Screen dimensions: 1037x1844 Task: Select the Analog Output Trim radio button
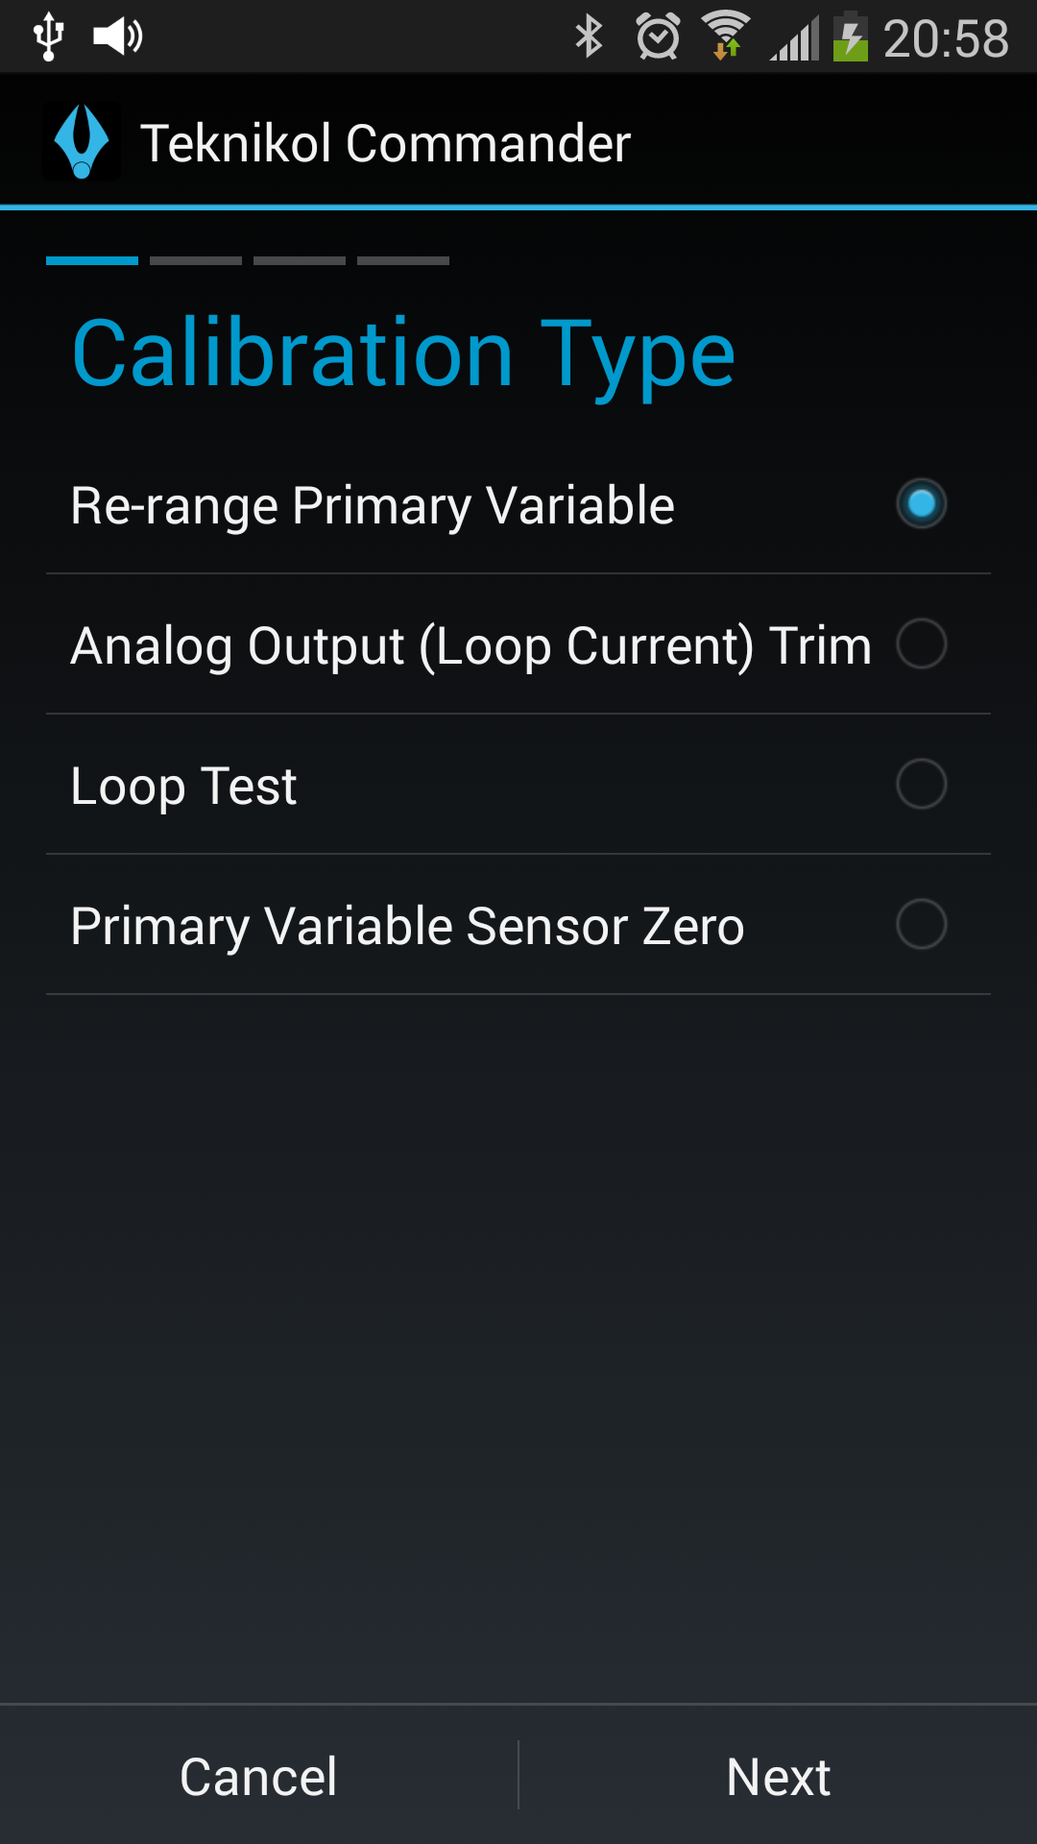tap(921, 643)
